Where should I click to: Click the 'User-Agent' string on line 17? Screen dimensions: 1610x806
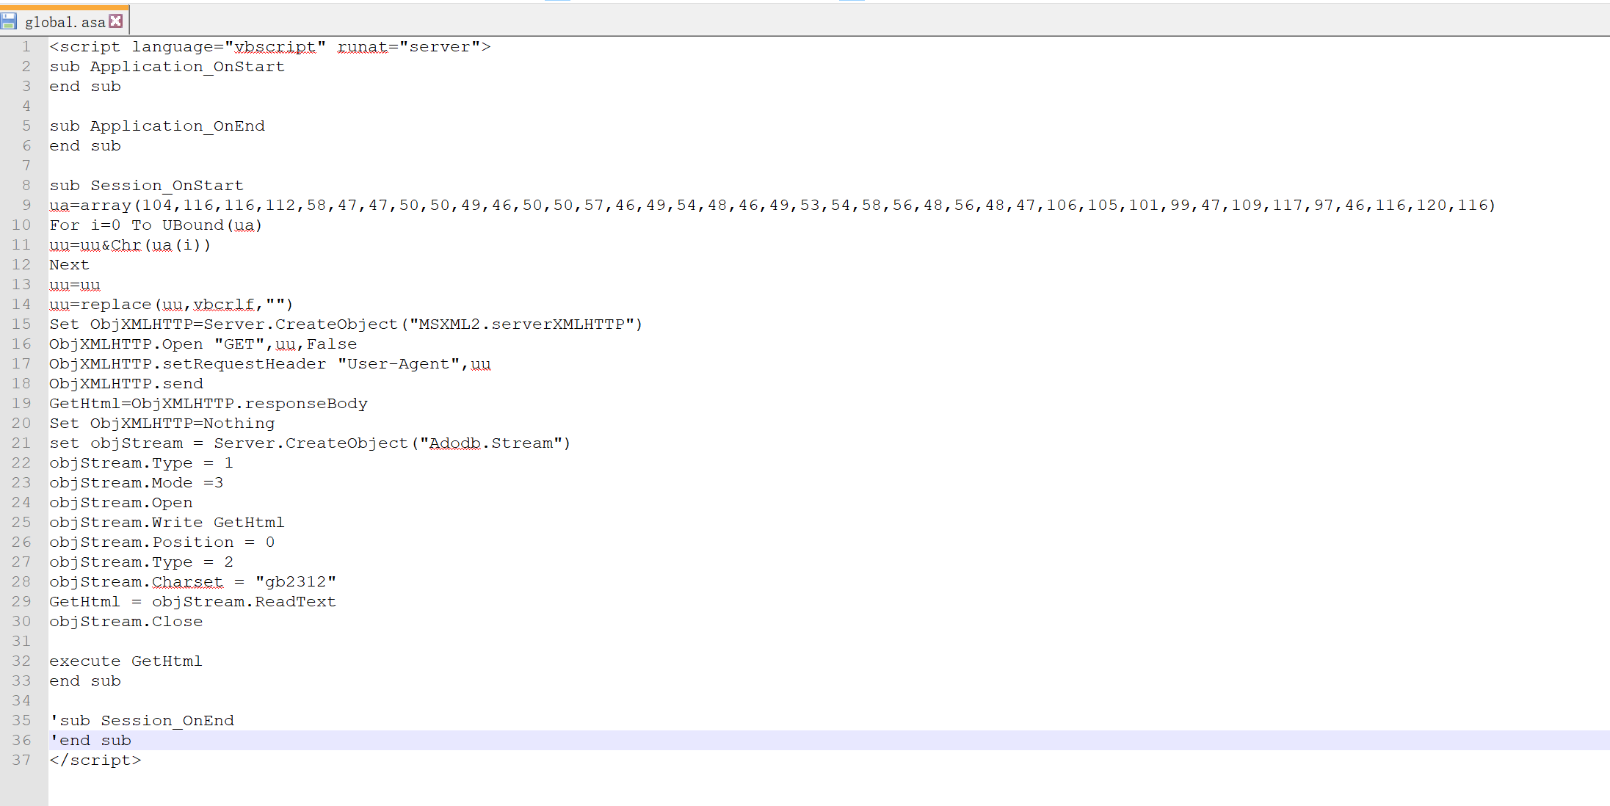398,364
